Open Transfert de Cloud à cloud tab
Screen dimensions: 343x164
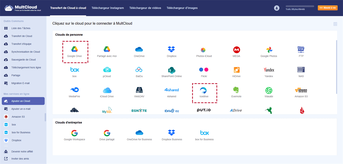pos(68,8)
